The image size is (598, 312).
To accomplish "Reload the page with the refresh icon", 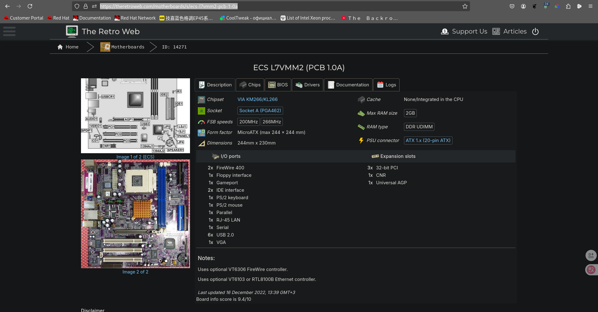I will [x=30, y=6].
